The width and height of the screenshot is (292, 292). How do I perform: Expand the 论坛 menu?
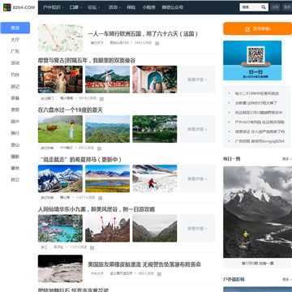pyautogui.click(x=93, y=7)
